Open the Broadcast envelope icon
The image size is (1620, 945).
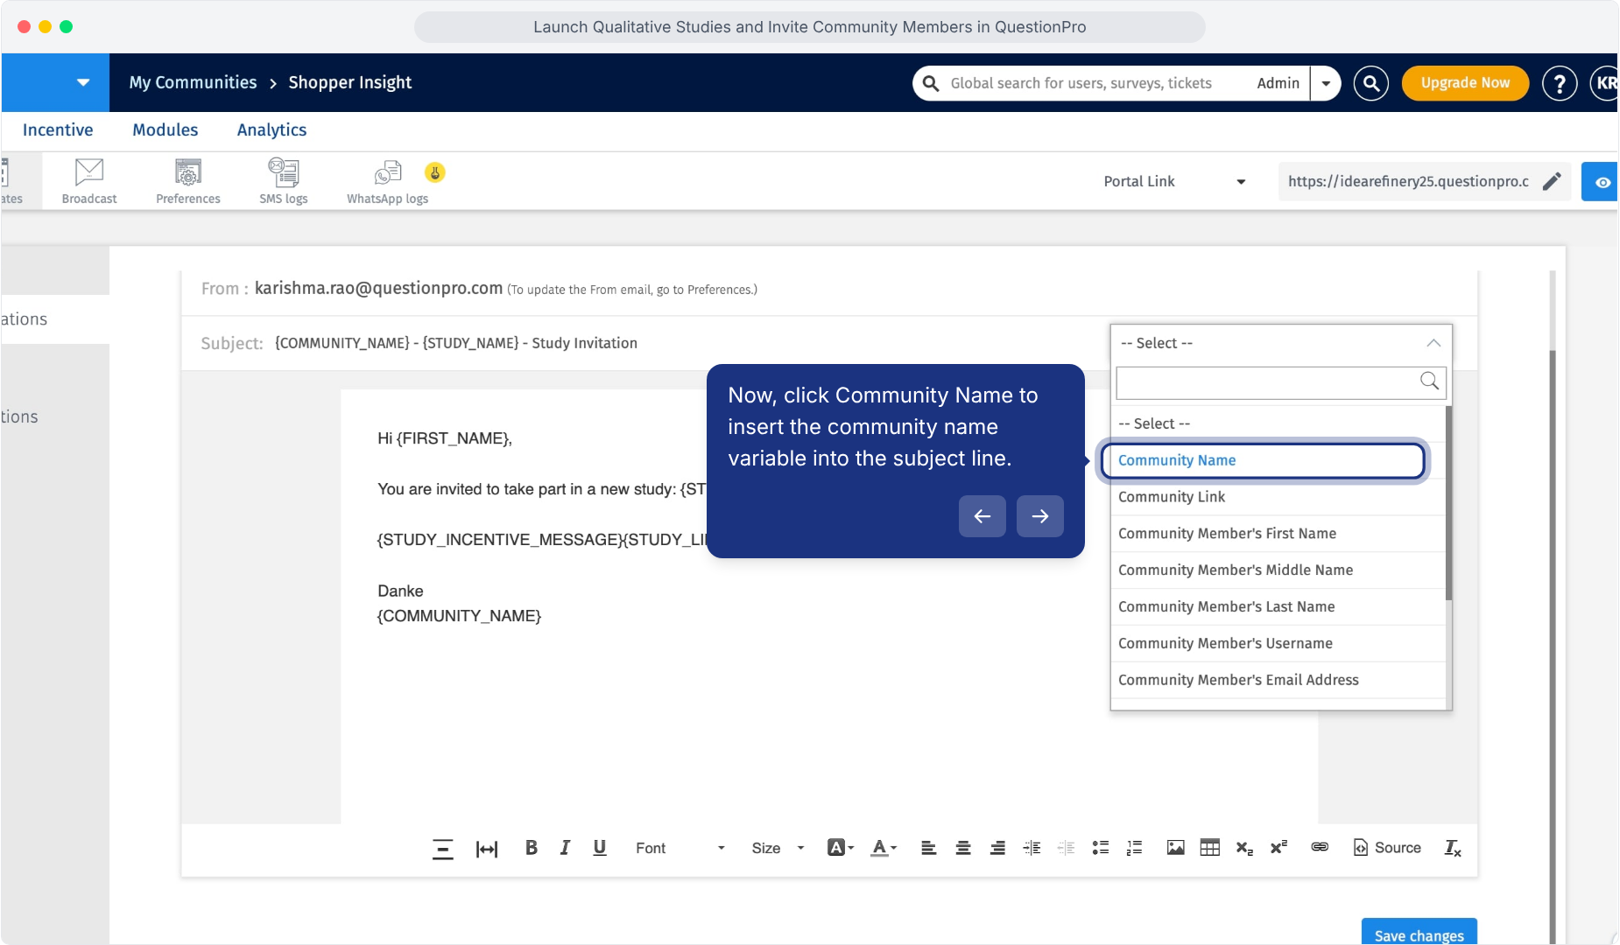coord(89,171)
